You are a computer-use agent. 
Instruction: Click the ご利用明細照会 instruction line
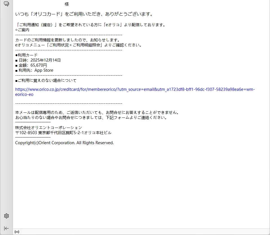point(78,45)
